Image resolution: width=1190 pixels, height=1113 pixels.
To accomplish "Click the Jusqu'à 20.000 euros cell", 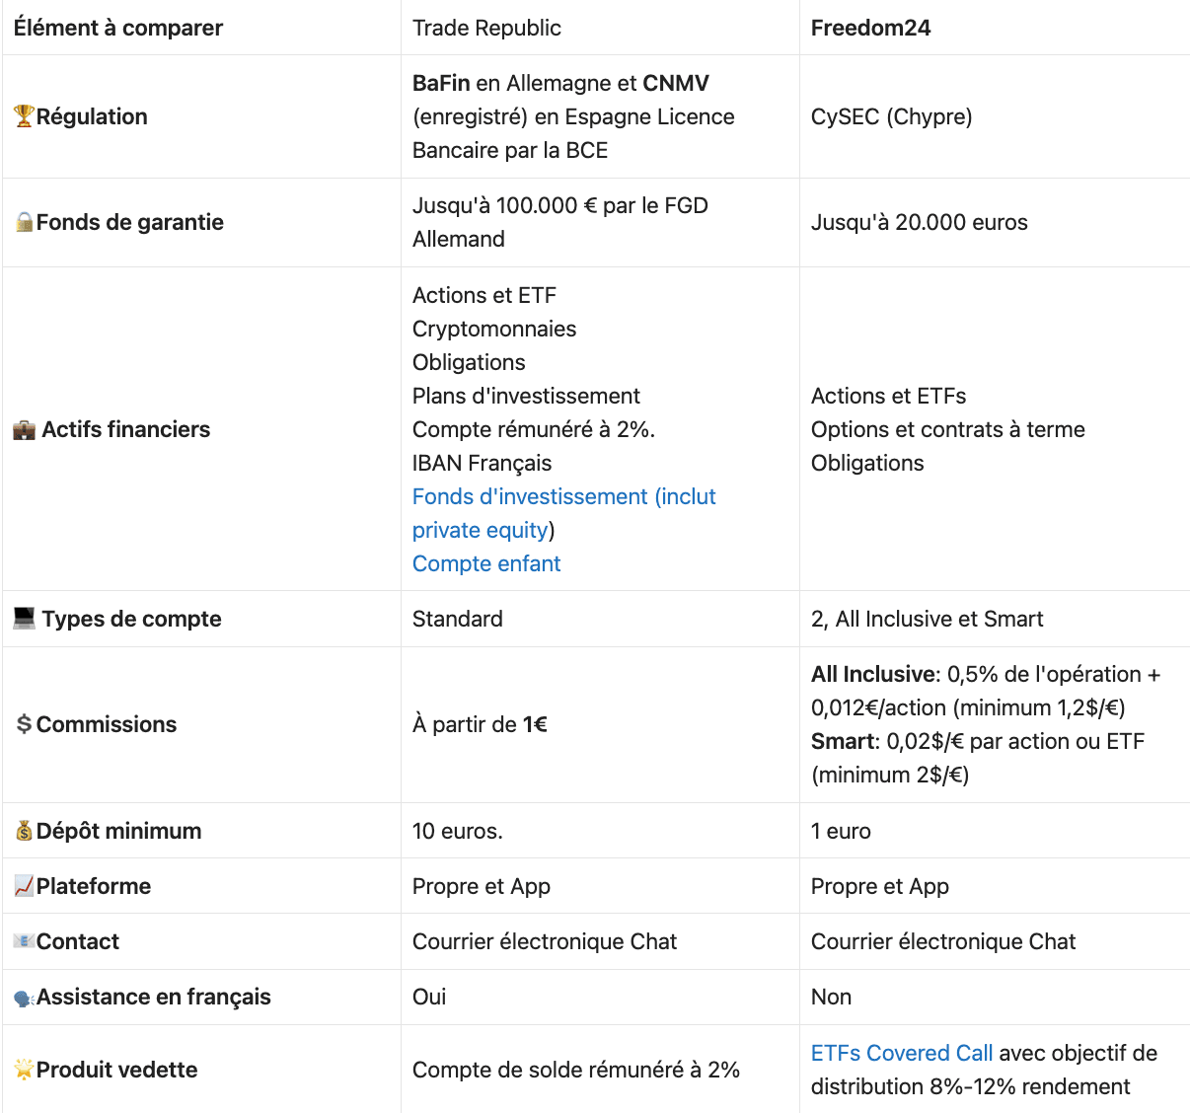I will pyautogui.click(x=919, y=222).
